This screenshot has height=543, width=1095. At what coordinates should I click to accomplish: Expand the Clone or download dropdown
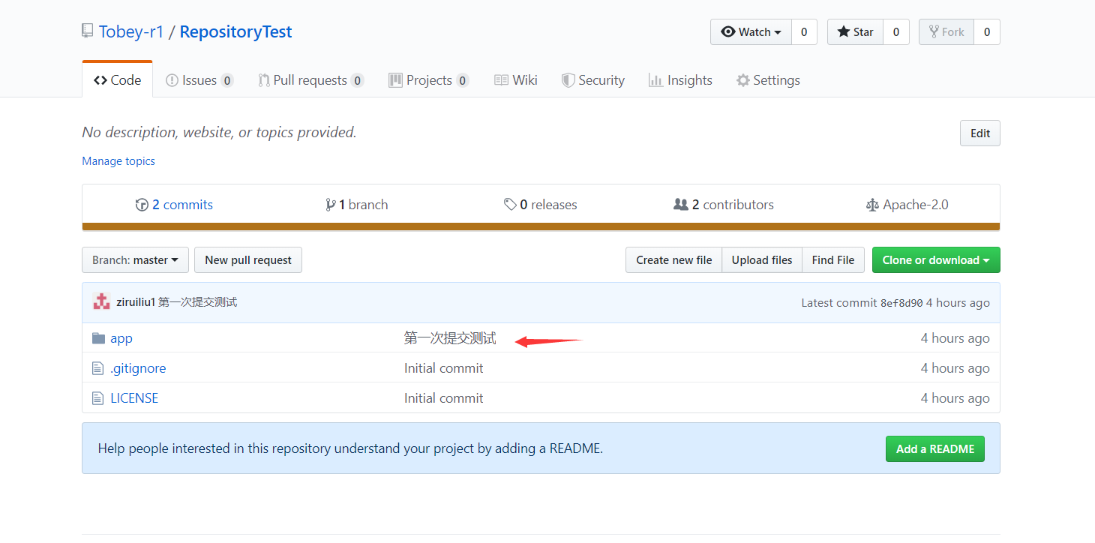coord(936,260)
